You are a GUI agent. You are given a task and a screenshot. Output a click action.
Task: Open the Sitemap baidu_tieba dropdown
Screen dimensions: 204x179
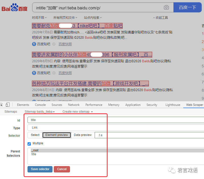coord(40,112)
